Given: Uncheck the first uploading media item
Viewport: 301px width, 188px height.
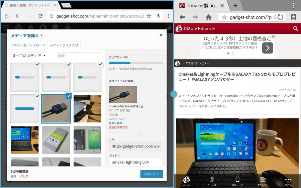Looking at the screenshot, I should click(x=37, y=64).
